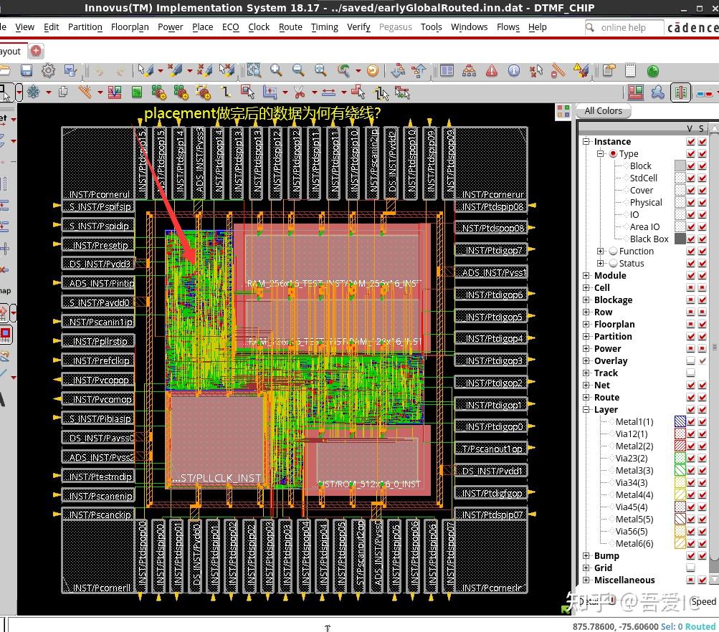Open the Timing menu
Screen dimensions: 719x632
point(324,27)
